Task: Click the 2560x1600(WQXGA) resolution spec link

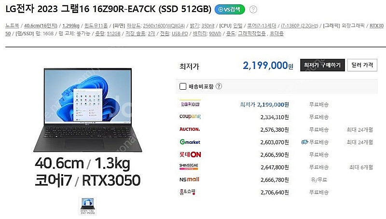Action: coord(164,26)
